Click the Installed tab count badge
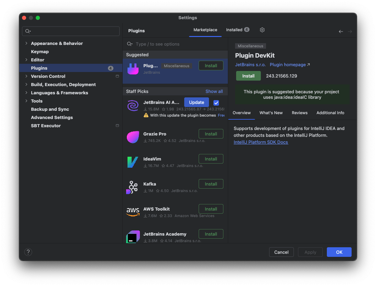This screenshot has width=376, height=286. [x=247, y=30]
